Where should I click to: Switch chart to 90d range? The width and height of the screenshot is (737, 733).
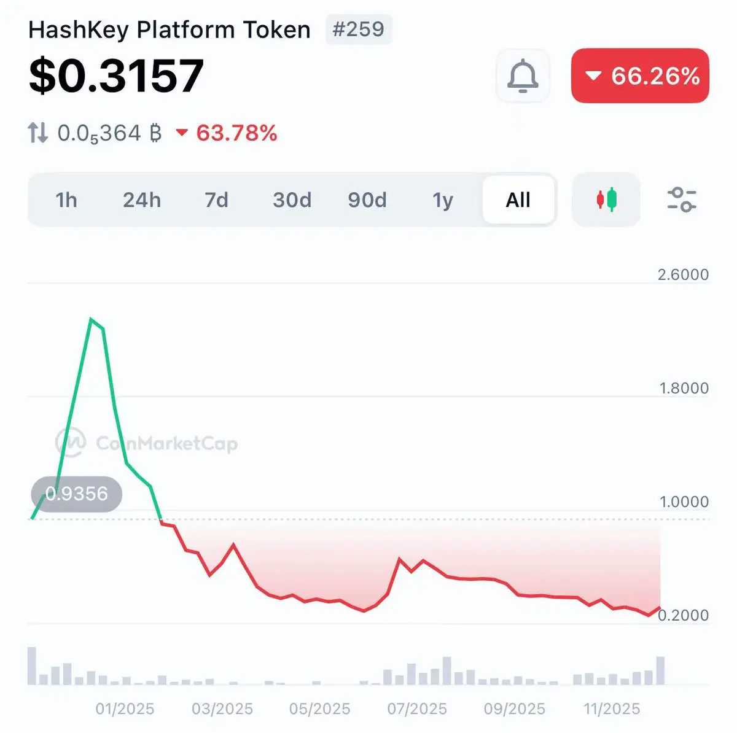coord(367,200)
